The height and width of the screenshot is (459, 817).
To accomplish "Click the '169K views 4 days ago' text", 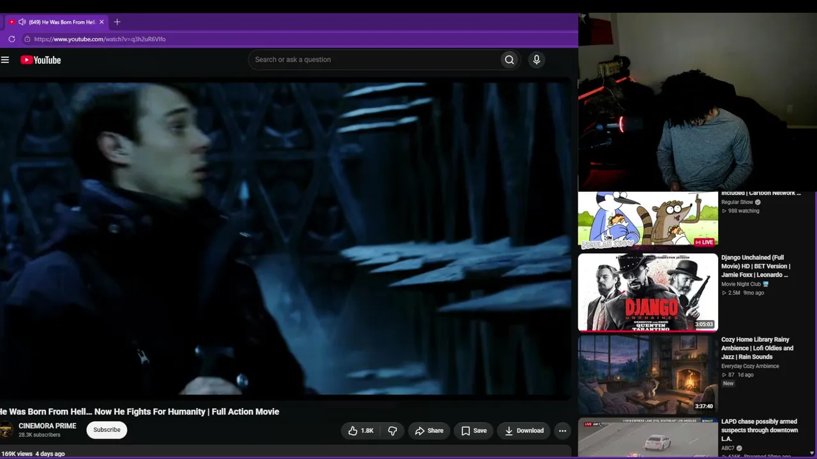I will coord(33,454).
